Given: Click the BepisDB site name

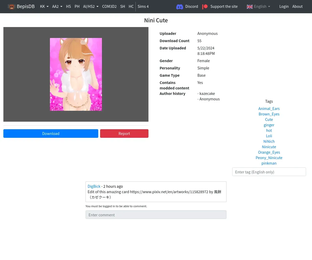Looking at the screenshot, I should click(26, 6).
